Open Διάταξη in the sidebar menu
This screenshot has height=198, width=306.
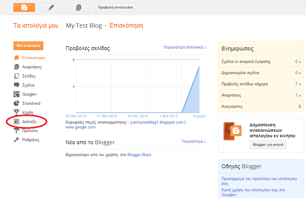click(x=29, y=122)
